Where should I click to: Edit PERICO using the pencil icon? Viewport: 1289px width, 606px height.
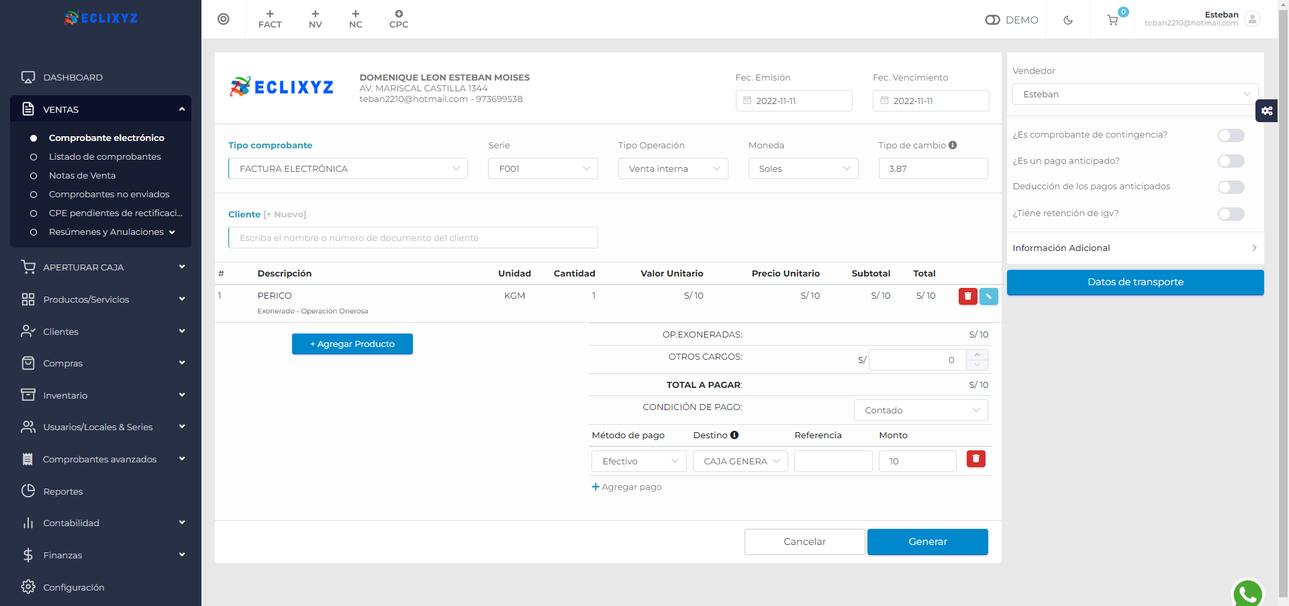click(988, 296)
